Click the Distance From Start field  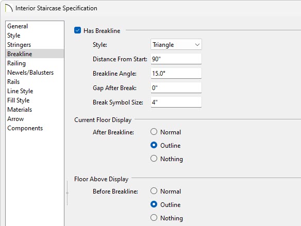[176, 59]
